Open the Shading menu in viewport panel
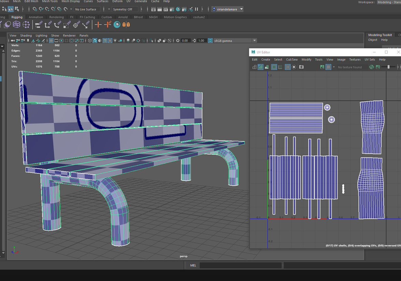 point(26,35)
